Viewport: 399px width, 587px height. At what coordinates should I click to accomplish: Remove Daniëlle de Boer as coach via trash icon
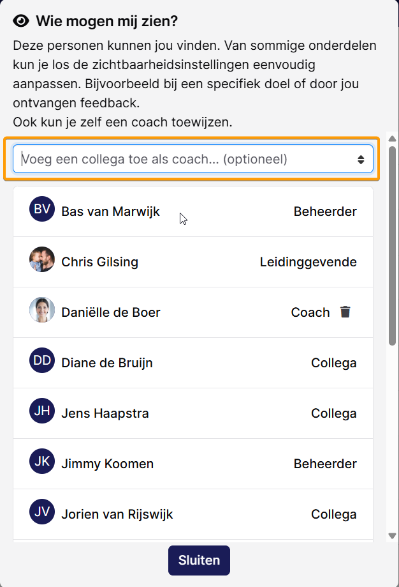coord(345,312)
